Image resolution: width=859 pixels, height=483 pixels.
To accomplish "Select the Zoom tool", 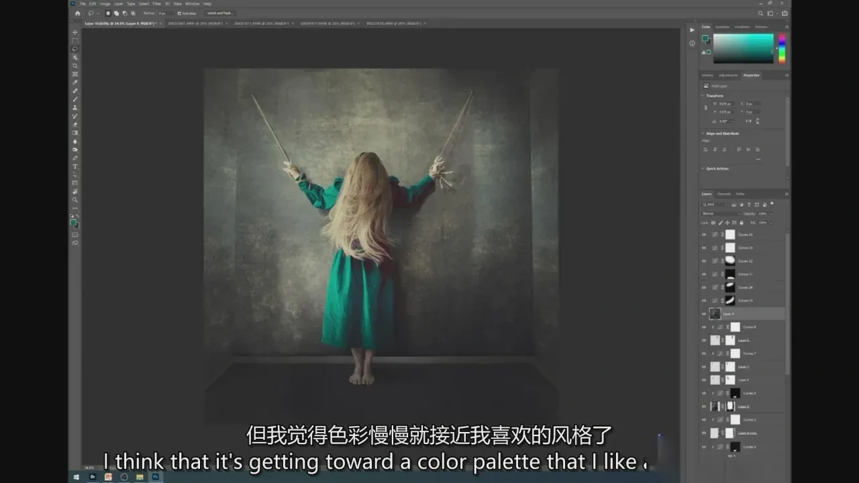I will point(75,200).
